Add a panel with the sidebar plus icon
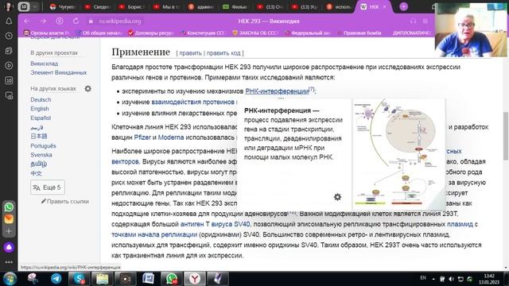Image resolution: width=509 pixels, height=286 pixels. click(9, 231)
